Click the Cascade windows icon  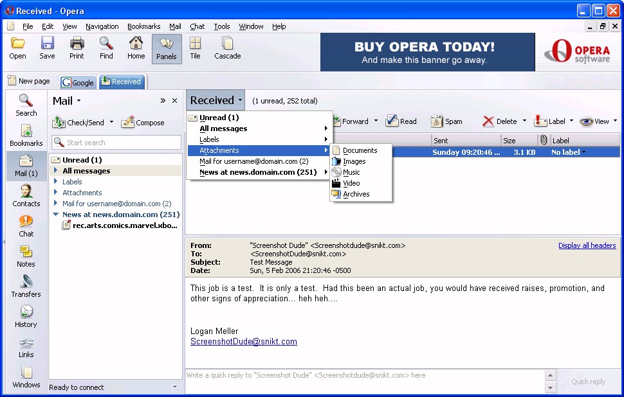[x=227, y=48]
